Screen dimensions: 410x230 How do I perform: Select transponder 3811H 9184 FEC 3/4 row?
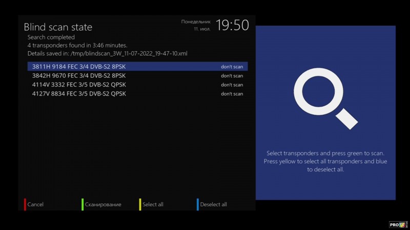(79, 66)
